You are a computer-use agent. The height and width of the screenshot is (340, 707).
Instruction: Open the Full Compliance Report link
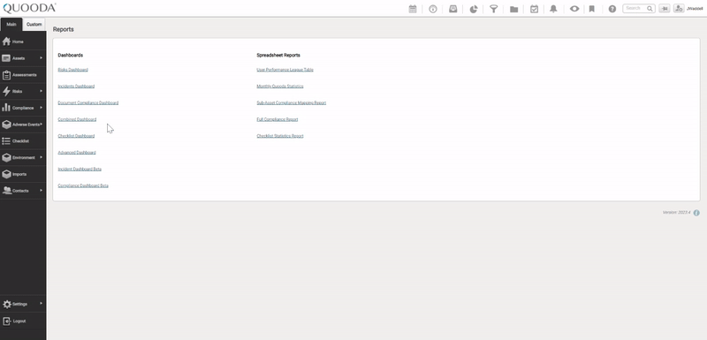point(277,120)
